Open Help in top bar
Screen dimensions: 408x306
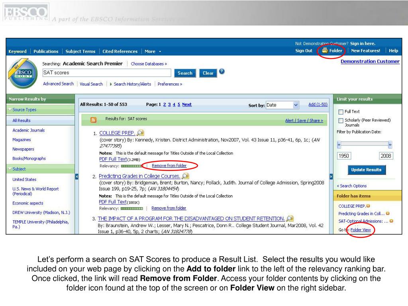[x=393, y=51]
